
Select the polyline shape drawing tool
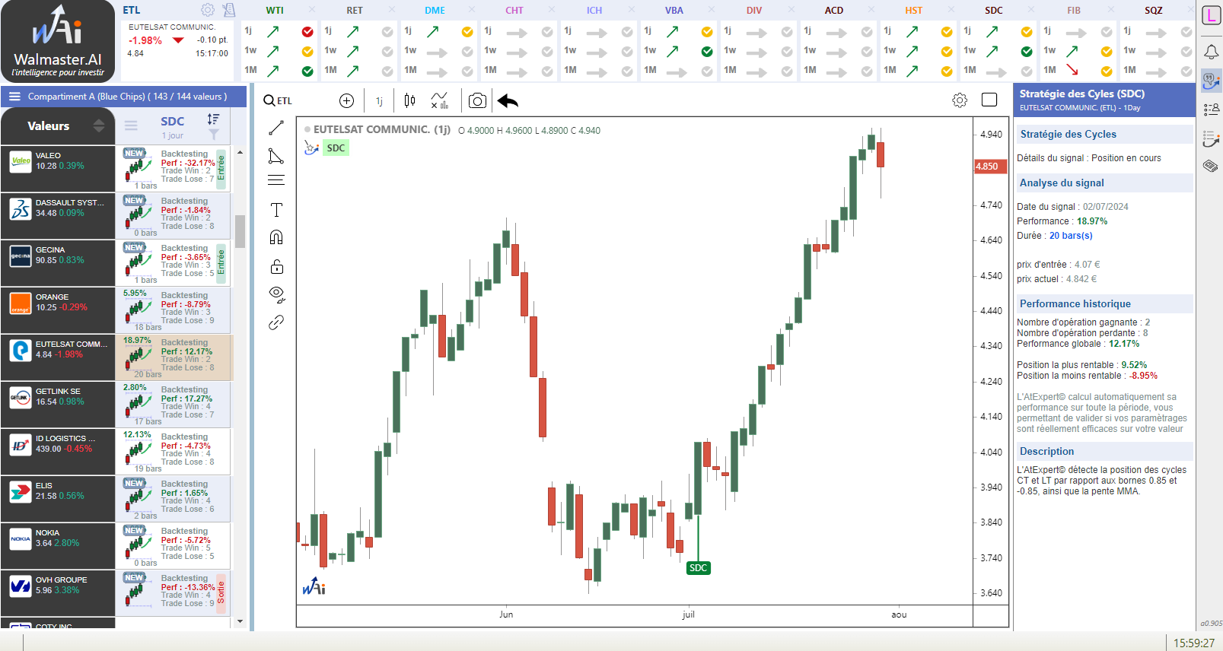pyautogui.click(x=276, y=156)
